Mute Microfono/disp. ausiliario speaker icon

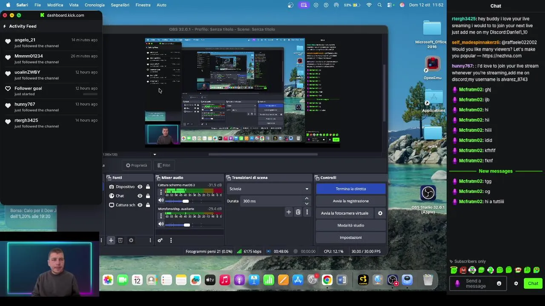(x=161, y=224)
